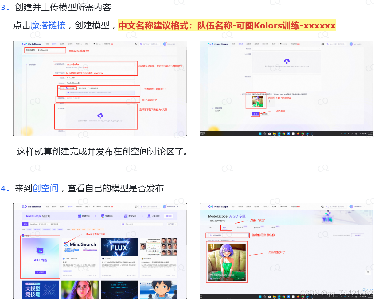Follow the 创空间 link in step 4
Image resolution: width=374 pixels, height=299 pixels.
tap(45, 188)
